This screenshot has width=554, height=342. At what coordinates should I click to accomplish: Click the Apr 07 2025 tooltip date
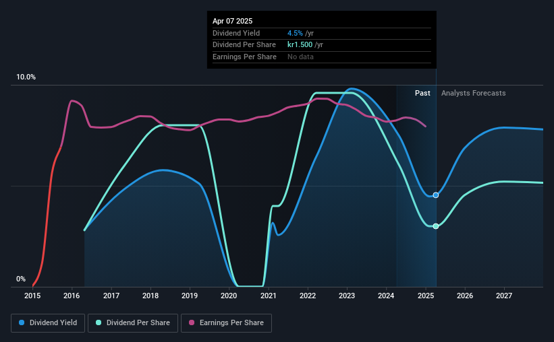point(233,21)
